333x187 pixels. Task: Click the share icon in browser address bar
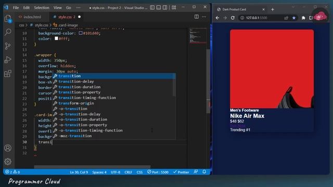[286, 18]
